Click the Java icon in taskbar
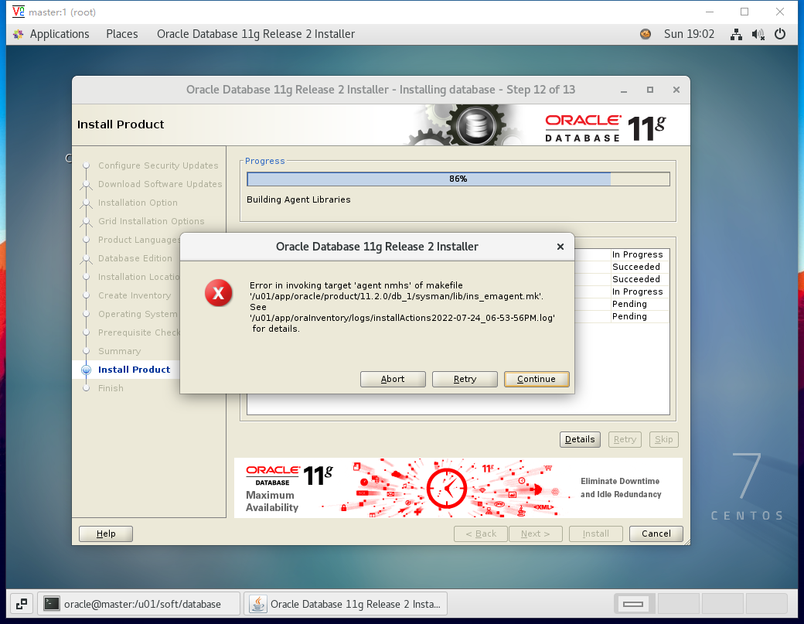 point(258,604)
